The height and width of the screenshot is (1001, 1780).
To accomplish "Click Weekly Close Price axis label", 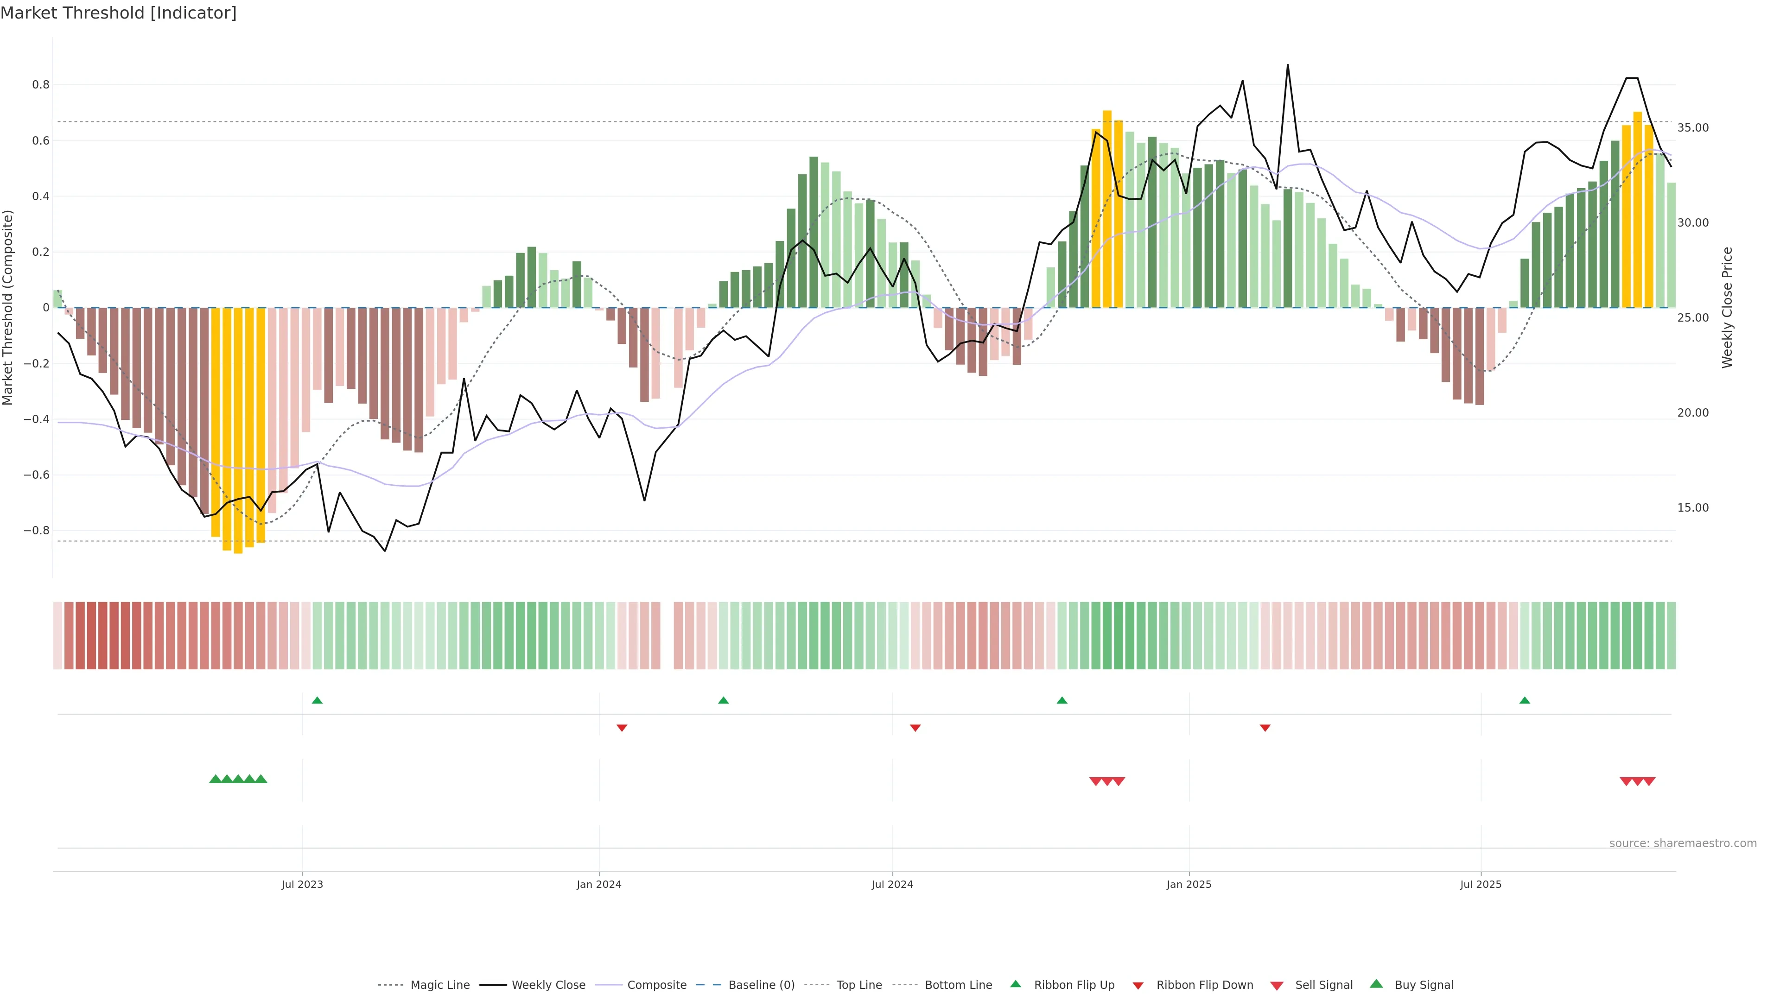I will (1728, 307).
